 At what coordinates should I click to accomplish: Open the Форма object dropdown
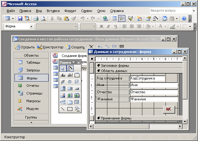pos(31,26)
